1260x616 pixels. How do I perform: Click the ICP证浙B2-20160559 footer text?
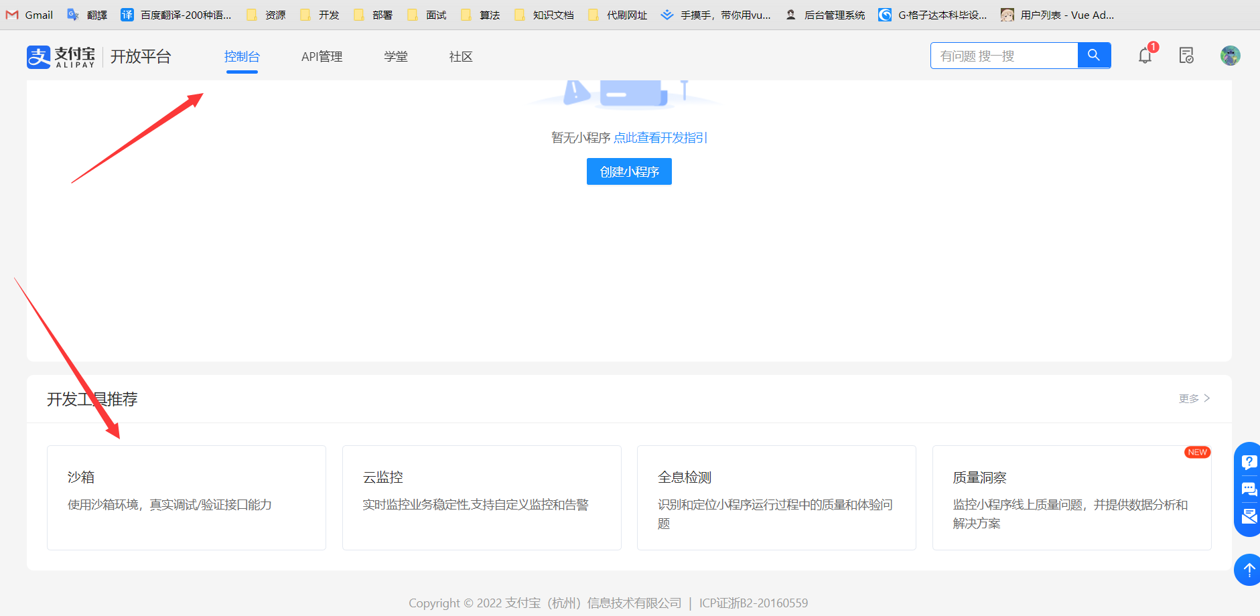754,603
